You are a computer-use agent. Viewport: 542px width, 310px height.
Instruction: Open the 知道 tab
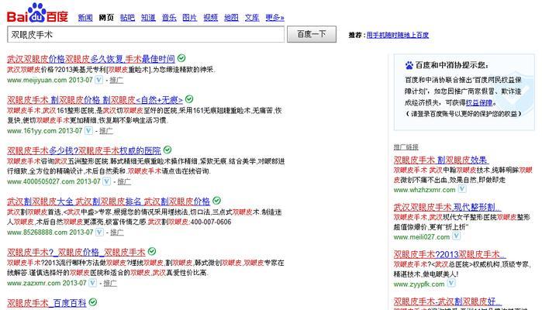point(148,17)
